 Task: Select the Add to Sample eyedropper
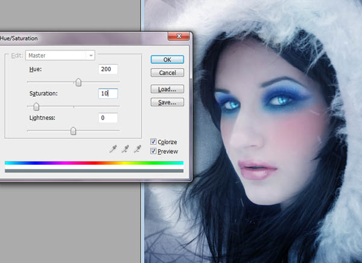click(125, 148)
